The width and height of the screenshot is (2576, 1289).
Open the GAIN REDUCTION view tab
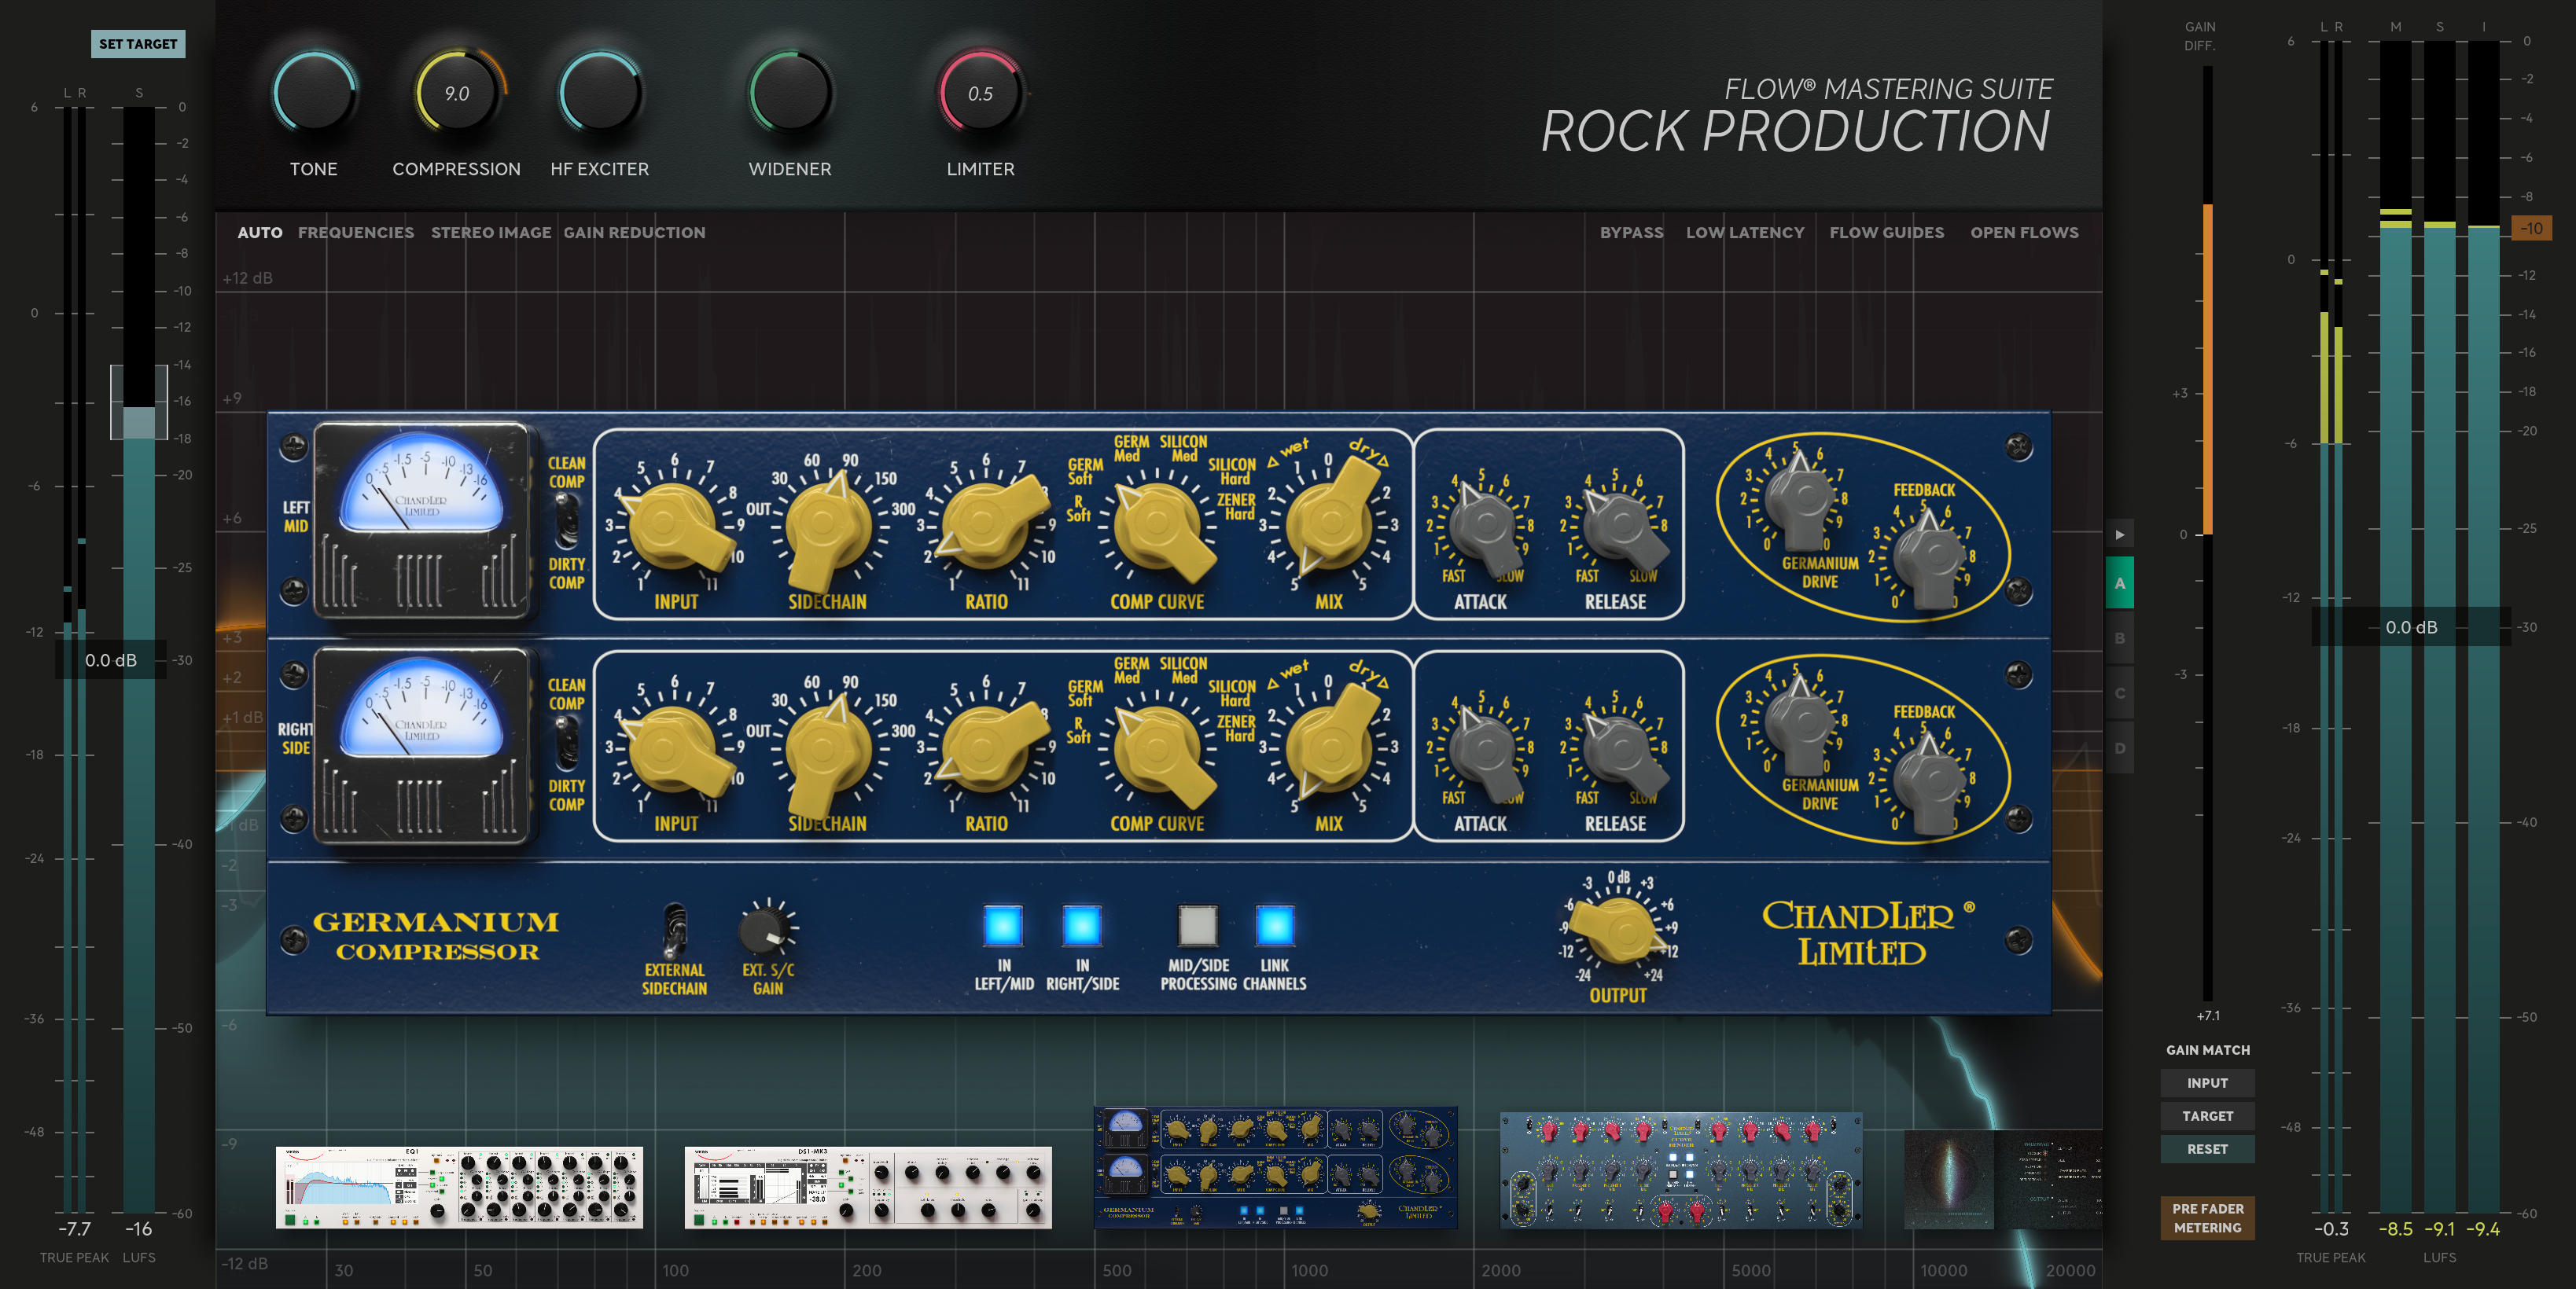[x=635, y=233]
